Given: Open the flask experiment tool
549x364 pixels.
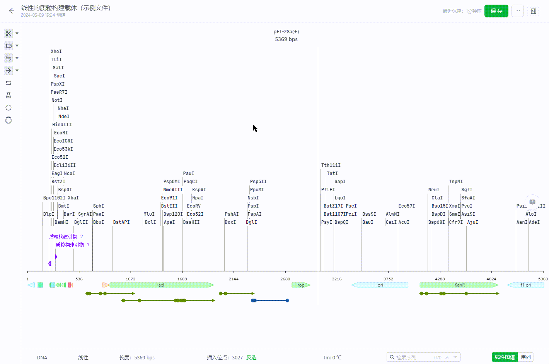Looking at the screenshot, I should (x=9, y=95).
